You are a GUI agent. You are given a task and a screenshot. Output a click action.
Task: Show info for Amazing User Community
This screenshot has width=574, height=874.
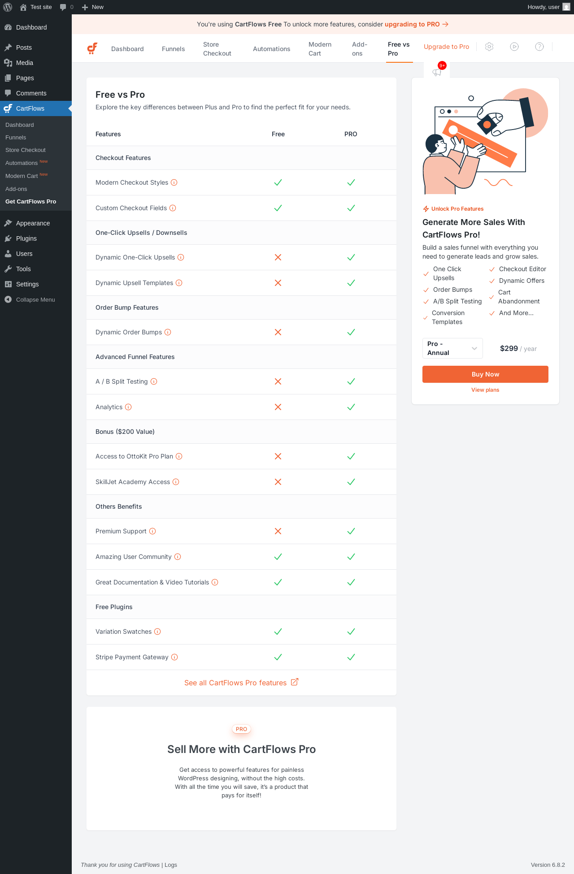click(x=178, y=557)
